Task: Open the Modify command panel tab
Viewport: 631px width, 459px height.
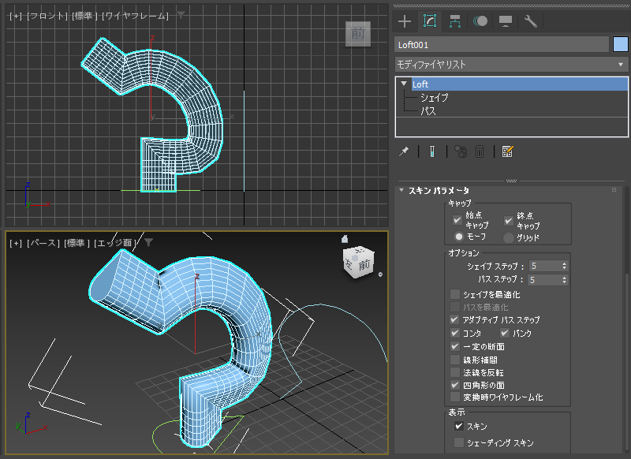Action: [430, 21]
